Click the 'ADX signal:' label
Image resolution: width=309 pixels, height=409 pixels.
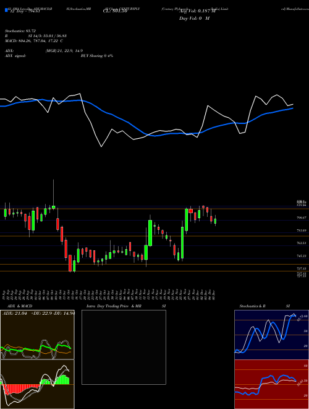[x=15, y=56]
